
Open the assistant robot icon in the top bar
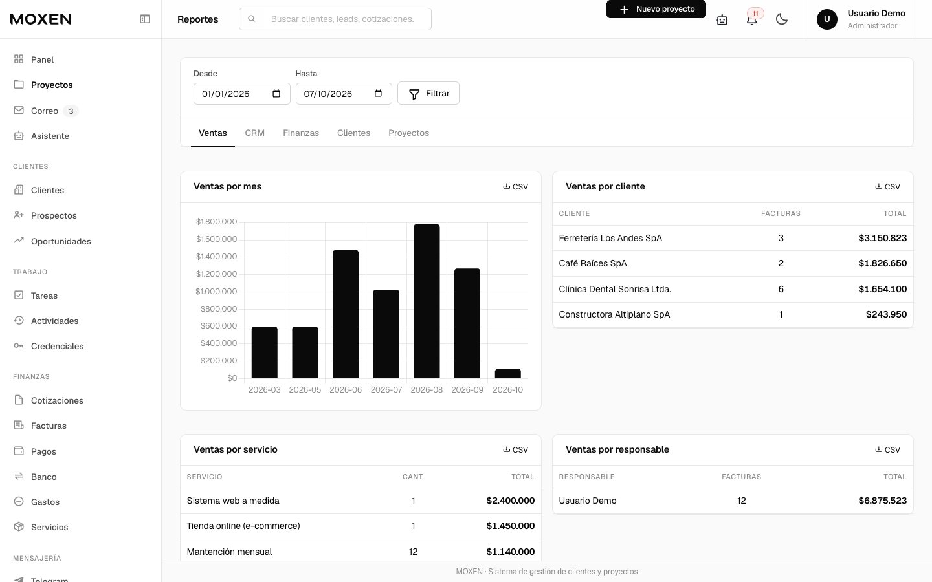coord(722,19)
